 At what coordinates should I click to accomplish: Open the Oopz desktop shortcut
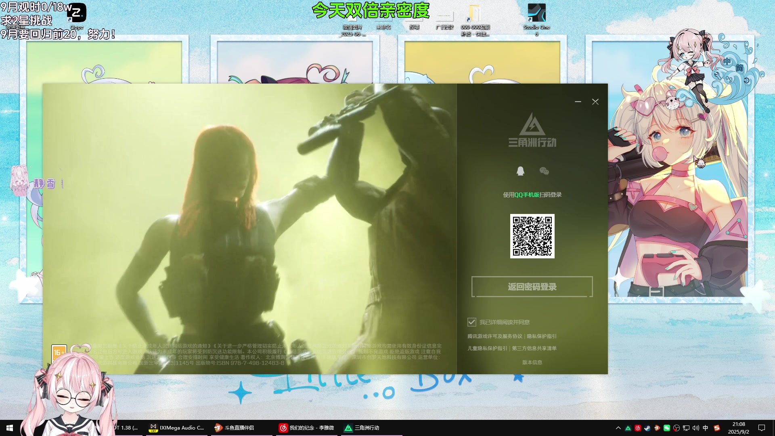point(76,16)
